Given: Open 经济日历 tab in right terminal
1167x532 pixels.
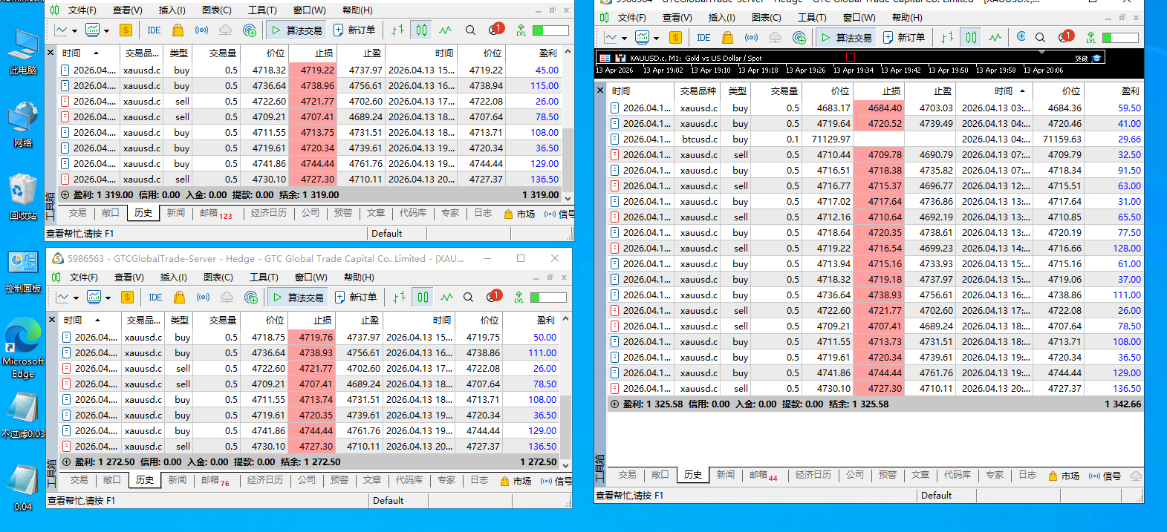Looking at the screenshot, I should (x=813, y=475).
